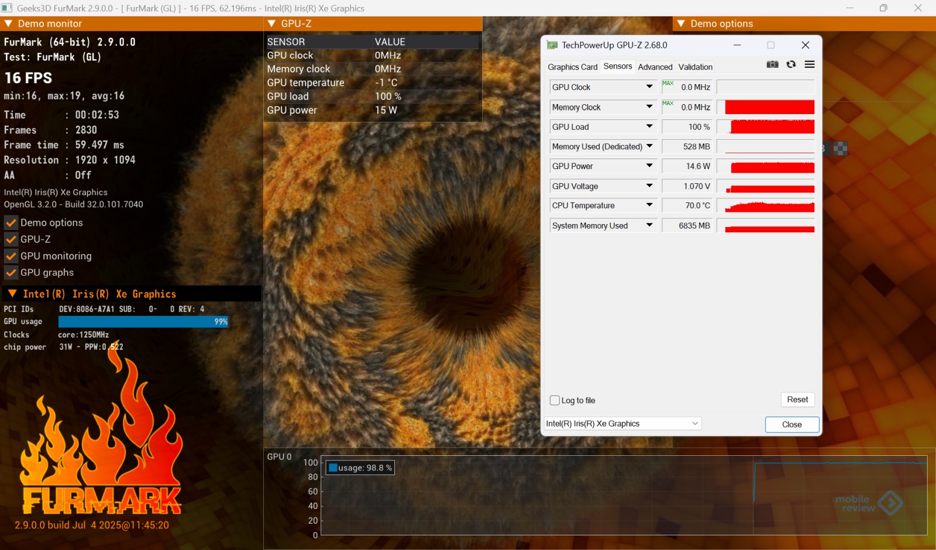
Task: Open the GPU Load sensor dropdown
Action: click(649, 127)
